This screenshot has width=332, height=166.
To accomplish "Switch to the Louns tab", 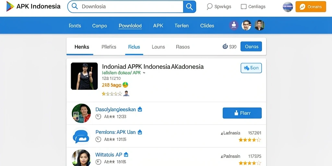I will 158,47.
